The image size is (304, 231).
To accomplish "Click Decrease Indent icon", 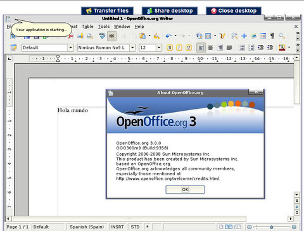I will coord(260,47).
